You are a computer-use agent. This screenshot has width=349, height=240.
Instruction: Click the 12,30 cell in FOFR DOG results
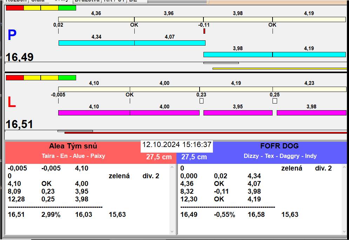(189, 199)
